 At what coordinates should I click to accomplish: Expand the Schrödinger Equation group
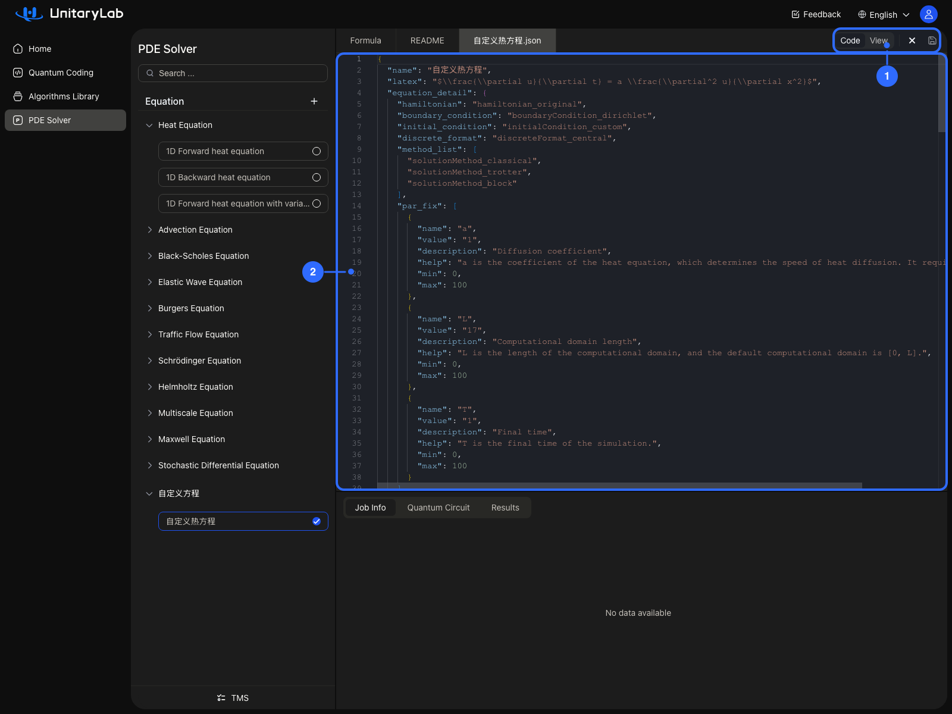tap(149, 361)
